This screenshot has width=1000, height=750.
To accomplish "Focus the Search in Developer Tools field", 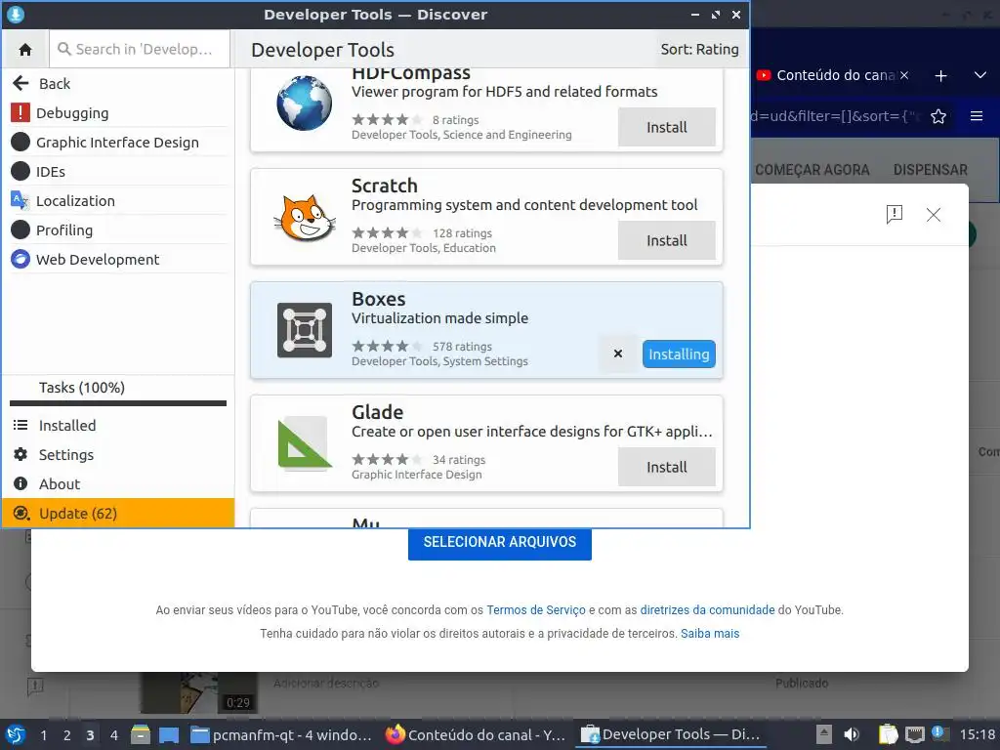I will 140,49.
